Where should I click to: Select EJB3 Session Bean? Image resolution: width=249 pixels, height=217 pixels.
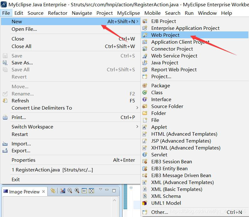pyautogui.click(x=195, y=162)
